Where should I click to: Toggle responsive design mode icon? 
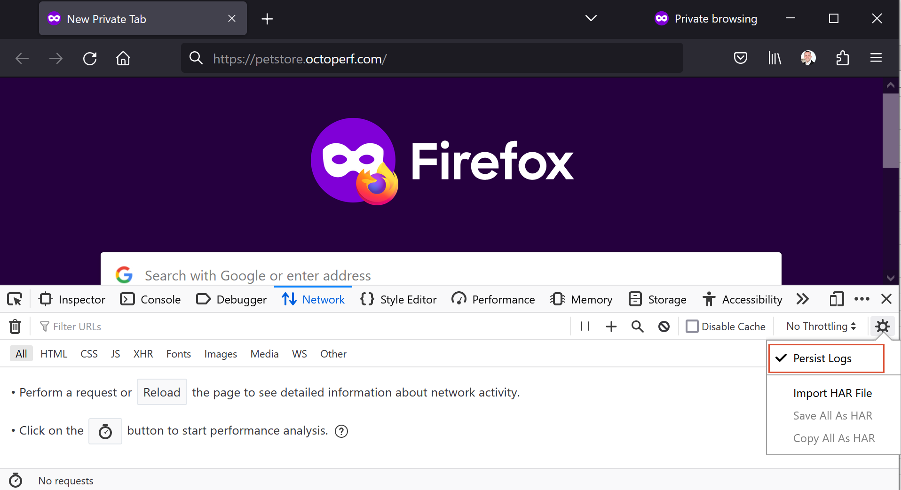pos(837,299)
